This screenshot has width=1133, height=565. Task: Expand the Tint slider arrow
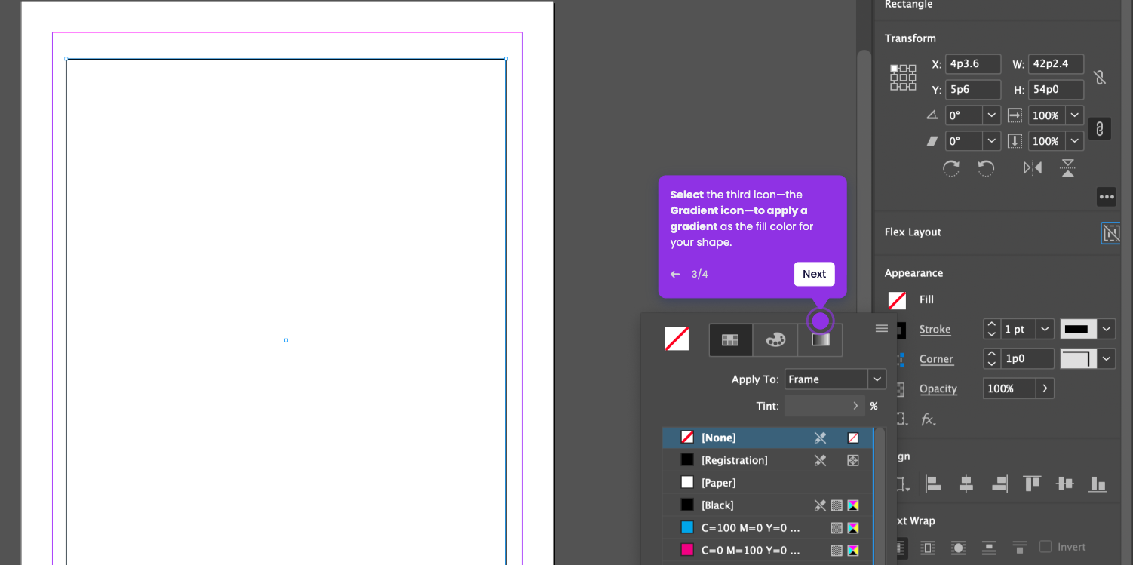click(855, 406)
